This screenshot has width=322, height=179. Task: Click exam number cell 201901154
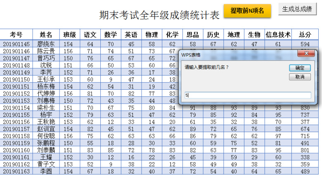pyautogui.click(x=16, y=108)
